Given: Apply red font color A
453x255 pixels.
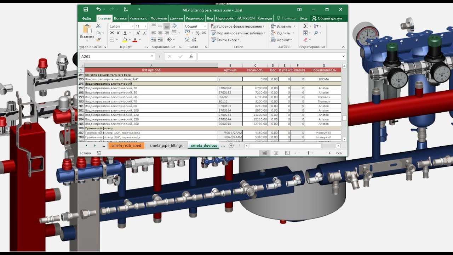Looking at the screenshot, I should pos(135,40).
